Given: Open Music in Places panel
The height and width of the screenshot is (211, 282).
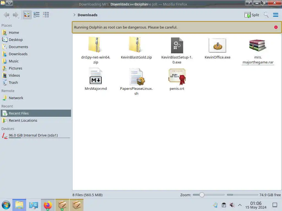Looking at the screenshot, I should 36,61.
